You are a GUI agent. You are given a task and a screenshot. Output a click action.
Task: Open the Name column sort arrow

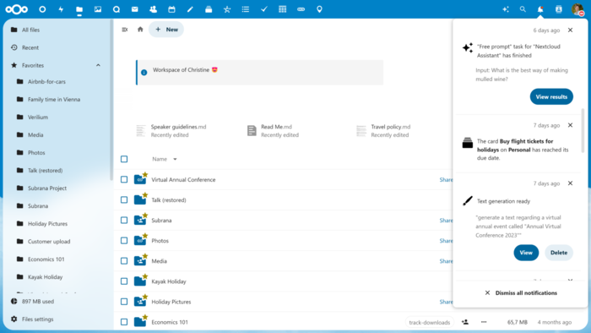point(175,159)
